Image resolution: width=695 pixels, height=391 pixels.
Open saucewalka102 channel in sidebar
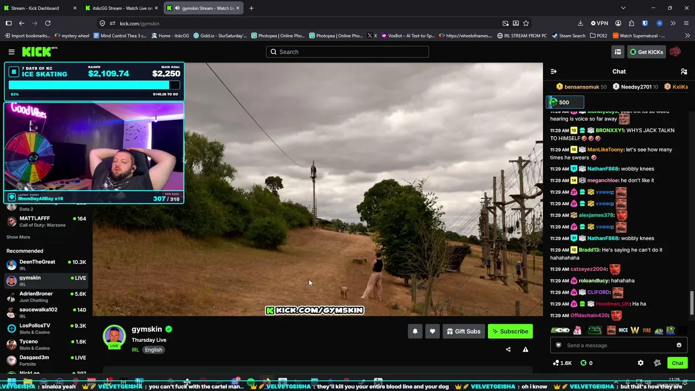pyautogui.click(x=46, y=312)
